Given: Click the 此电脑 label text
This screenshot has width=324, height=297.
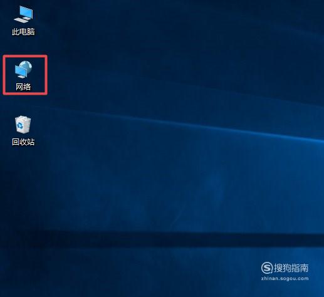Looking at the screenshot, I should pyautogui.click(x=23, y=32).
